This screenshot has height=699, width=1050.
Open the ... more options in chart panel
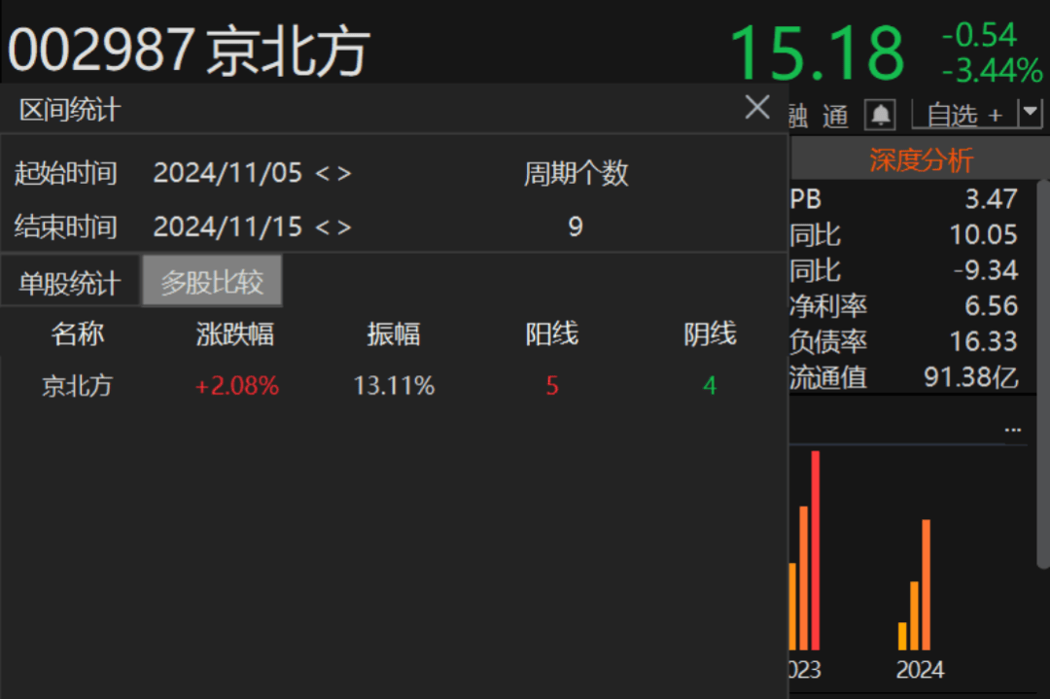coord(1013,429)
